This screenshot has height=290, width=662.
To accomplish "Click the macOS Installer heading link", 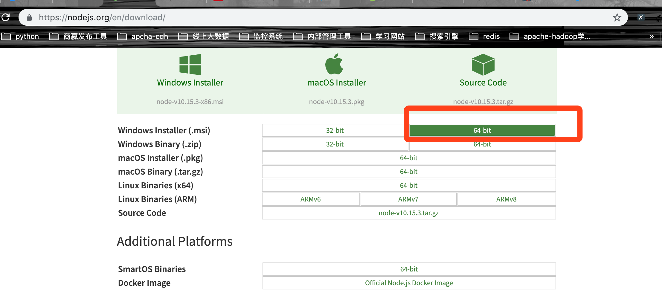I will 337,83.
